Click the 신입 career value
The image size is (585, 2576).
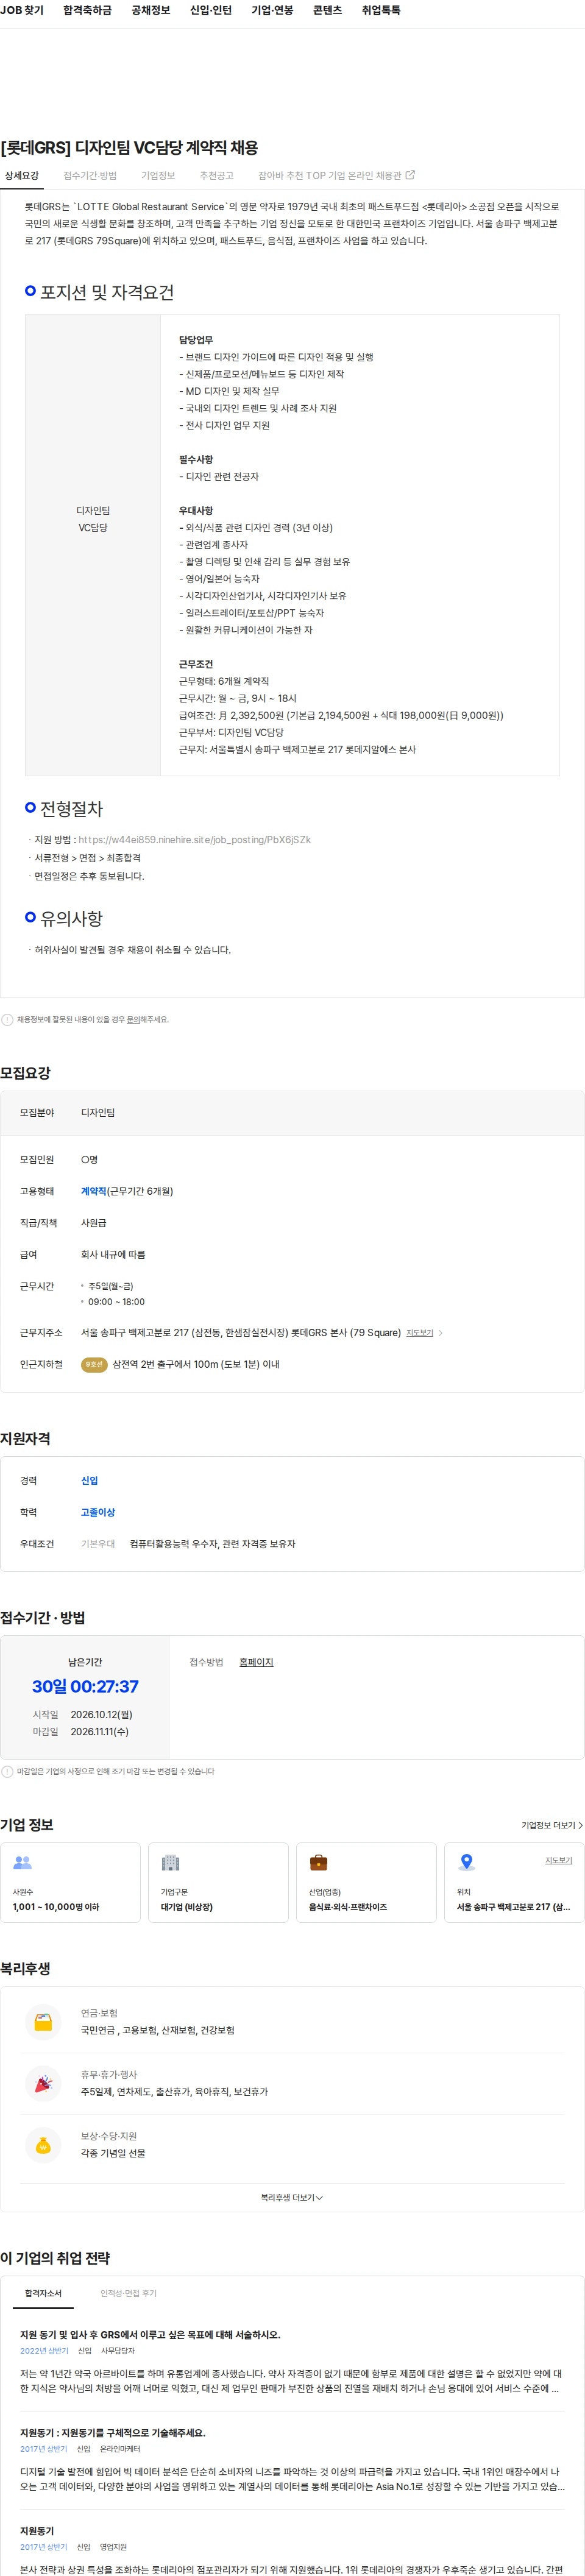(x=89, y=1480)
